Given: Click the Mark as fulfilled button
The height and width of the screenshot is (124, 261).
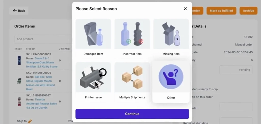Looking at the screenshot, I should 221,11.
